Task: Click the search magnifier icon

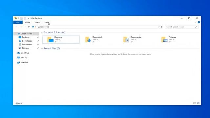Action: tap(196, 27)
